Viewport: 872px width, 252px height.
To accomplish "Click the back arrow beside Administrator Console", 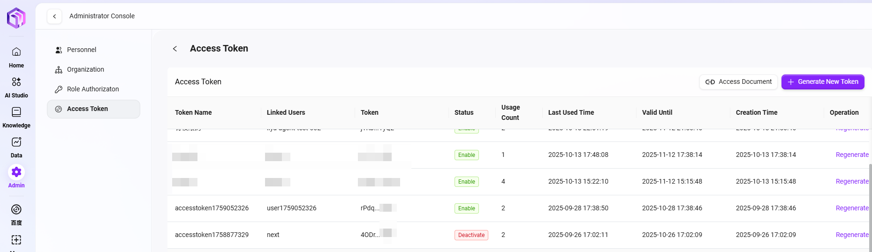I will (54, 16).
